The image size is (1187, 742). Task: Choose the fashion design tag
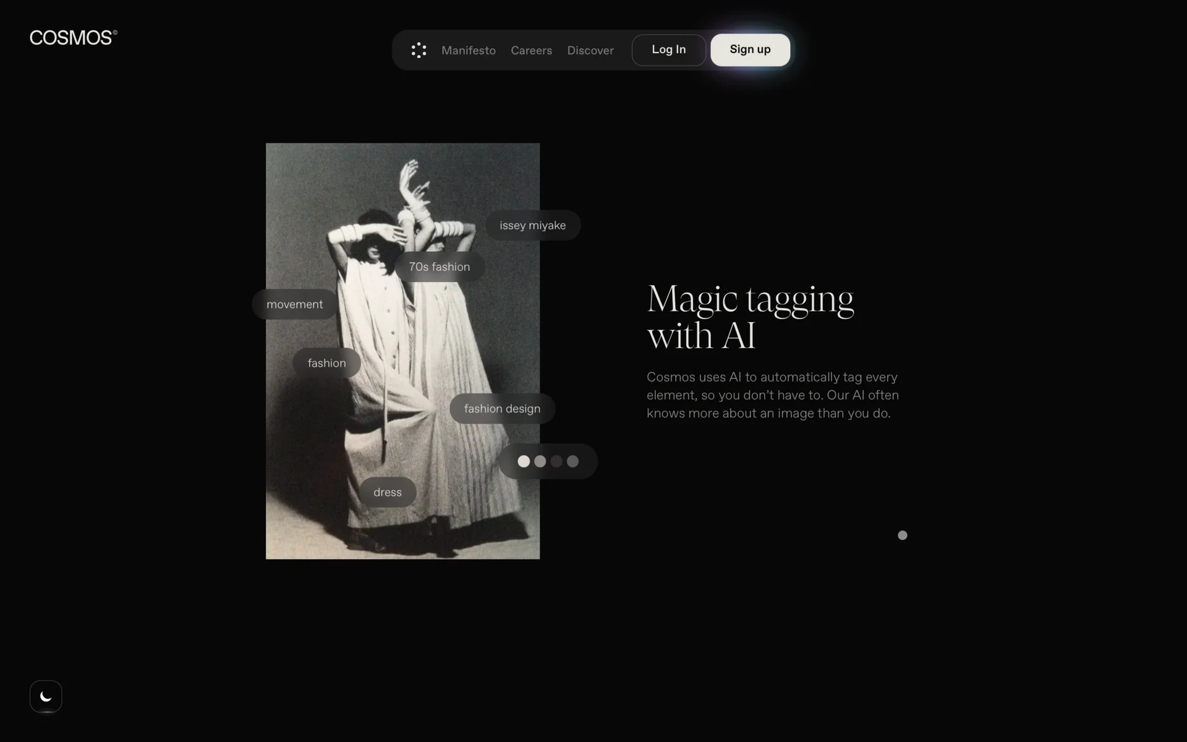502,409
